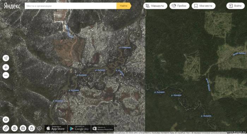
Task: Select the ruler distance tool
Action: tap(6, 128)
